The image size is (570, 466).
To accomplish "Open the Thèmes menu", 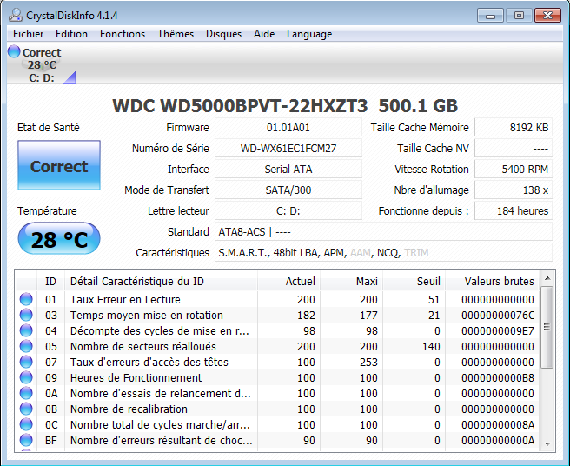I will (176, 34).
